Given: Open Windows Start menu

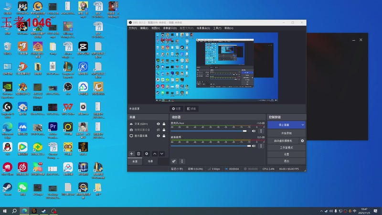Looking at the screenshot, I should [5, 211].
